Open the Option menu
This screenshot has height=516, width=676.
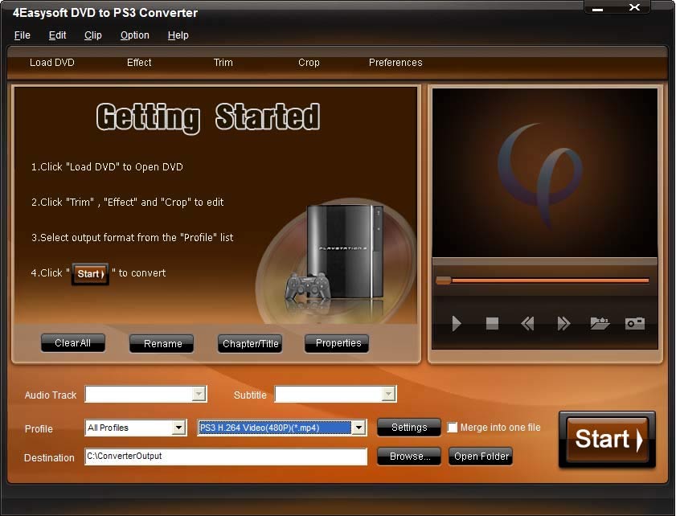pyautogui.click(x=134, y=35)
